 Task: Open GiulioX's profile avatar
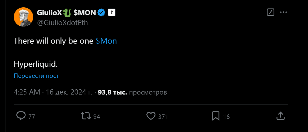[23, 17]
